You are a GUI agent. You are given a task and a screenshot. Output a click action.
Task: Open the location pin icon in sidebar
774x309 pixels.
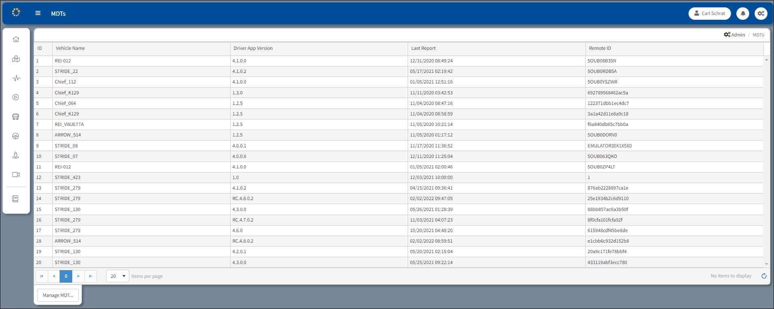tap(16, 155)
